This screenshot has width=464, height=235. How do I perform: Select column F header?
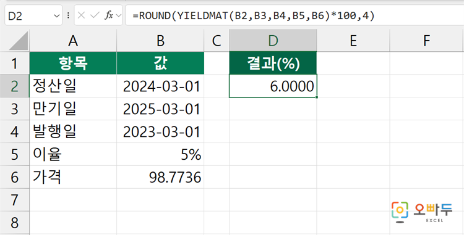point(426,41)
